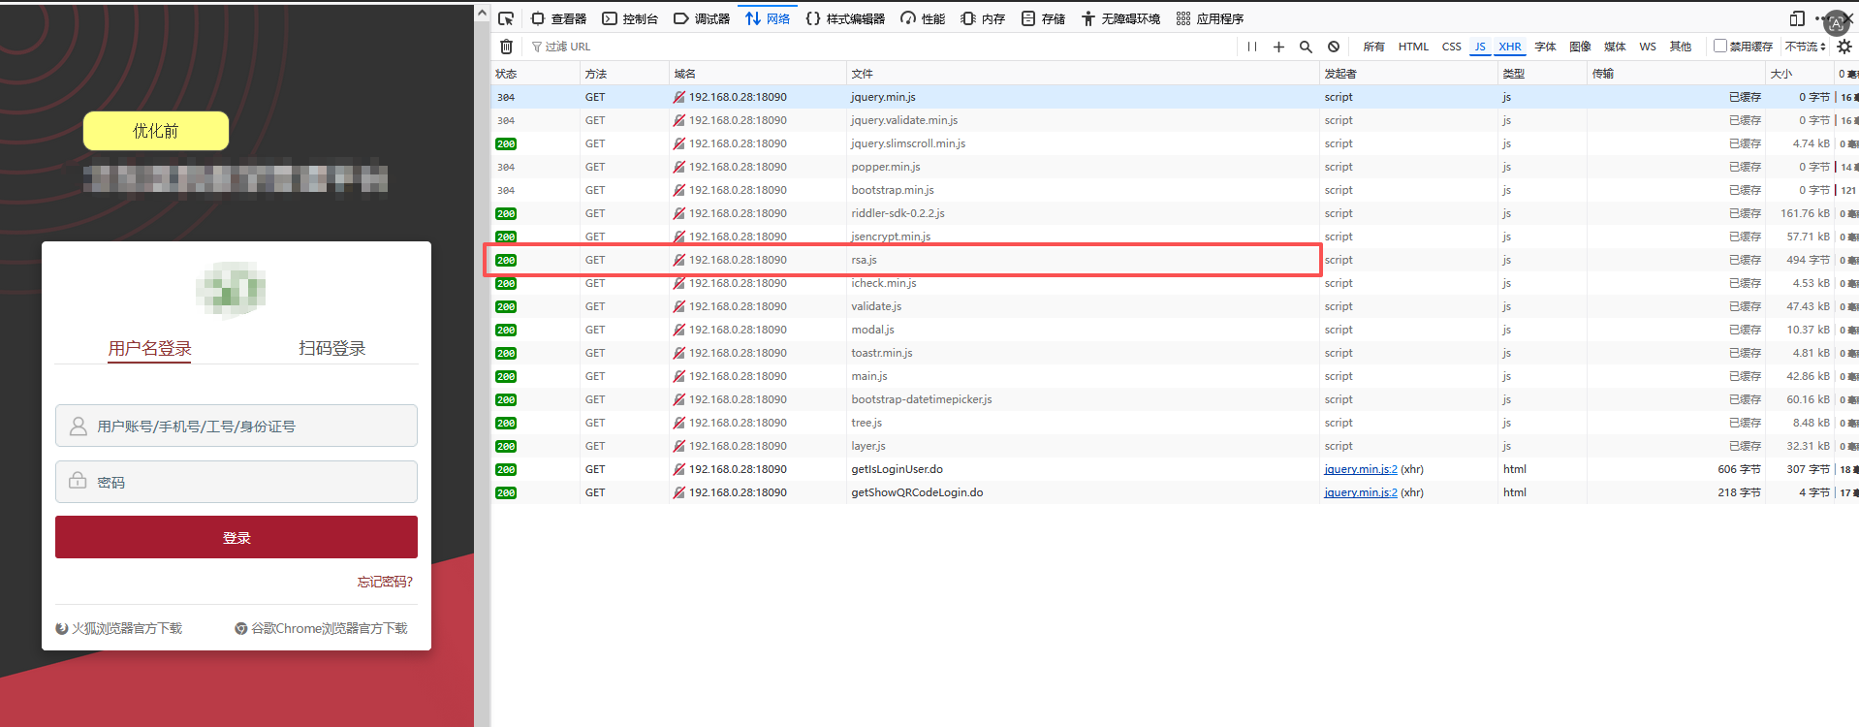Open the Storage (存储) panel
This screenshot has height=727, width=1859.
pos(1043,18)
